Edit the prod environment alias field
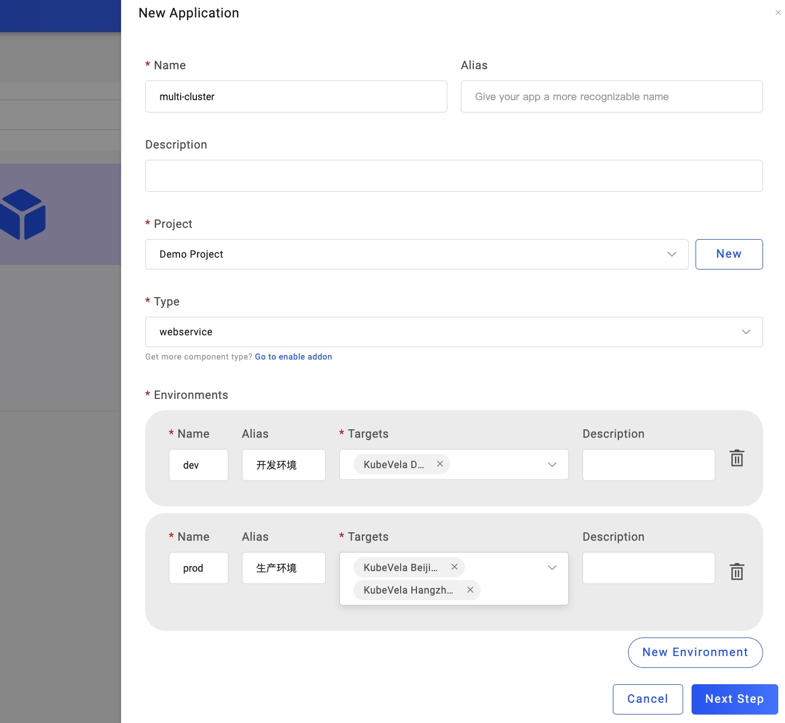The height and width of the screenshot is (723, 785). pyautogui.click(x=284, y=568)
